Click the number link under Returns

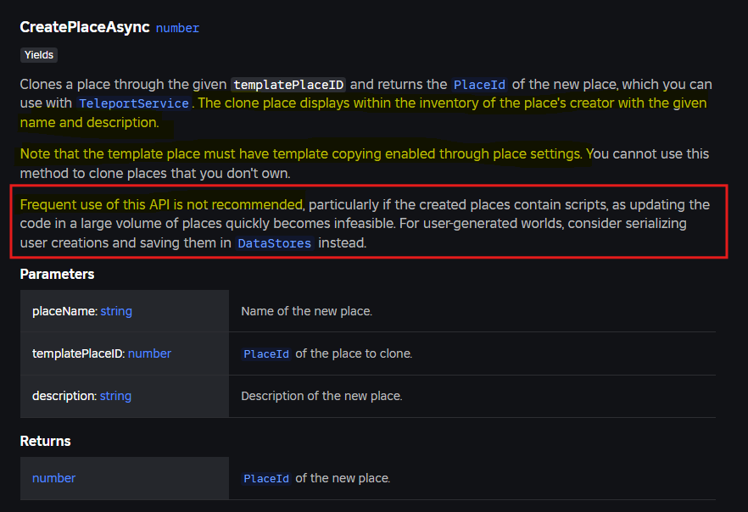53,478
